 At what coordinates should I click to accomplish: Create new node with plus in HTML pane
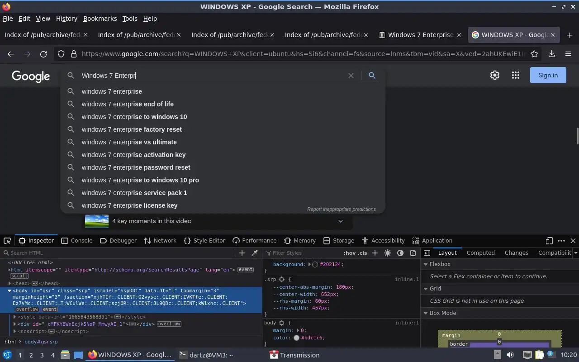coord(242,253)
